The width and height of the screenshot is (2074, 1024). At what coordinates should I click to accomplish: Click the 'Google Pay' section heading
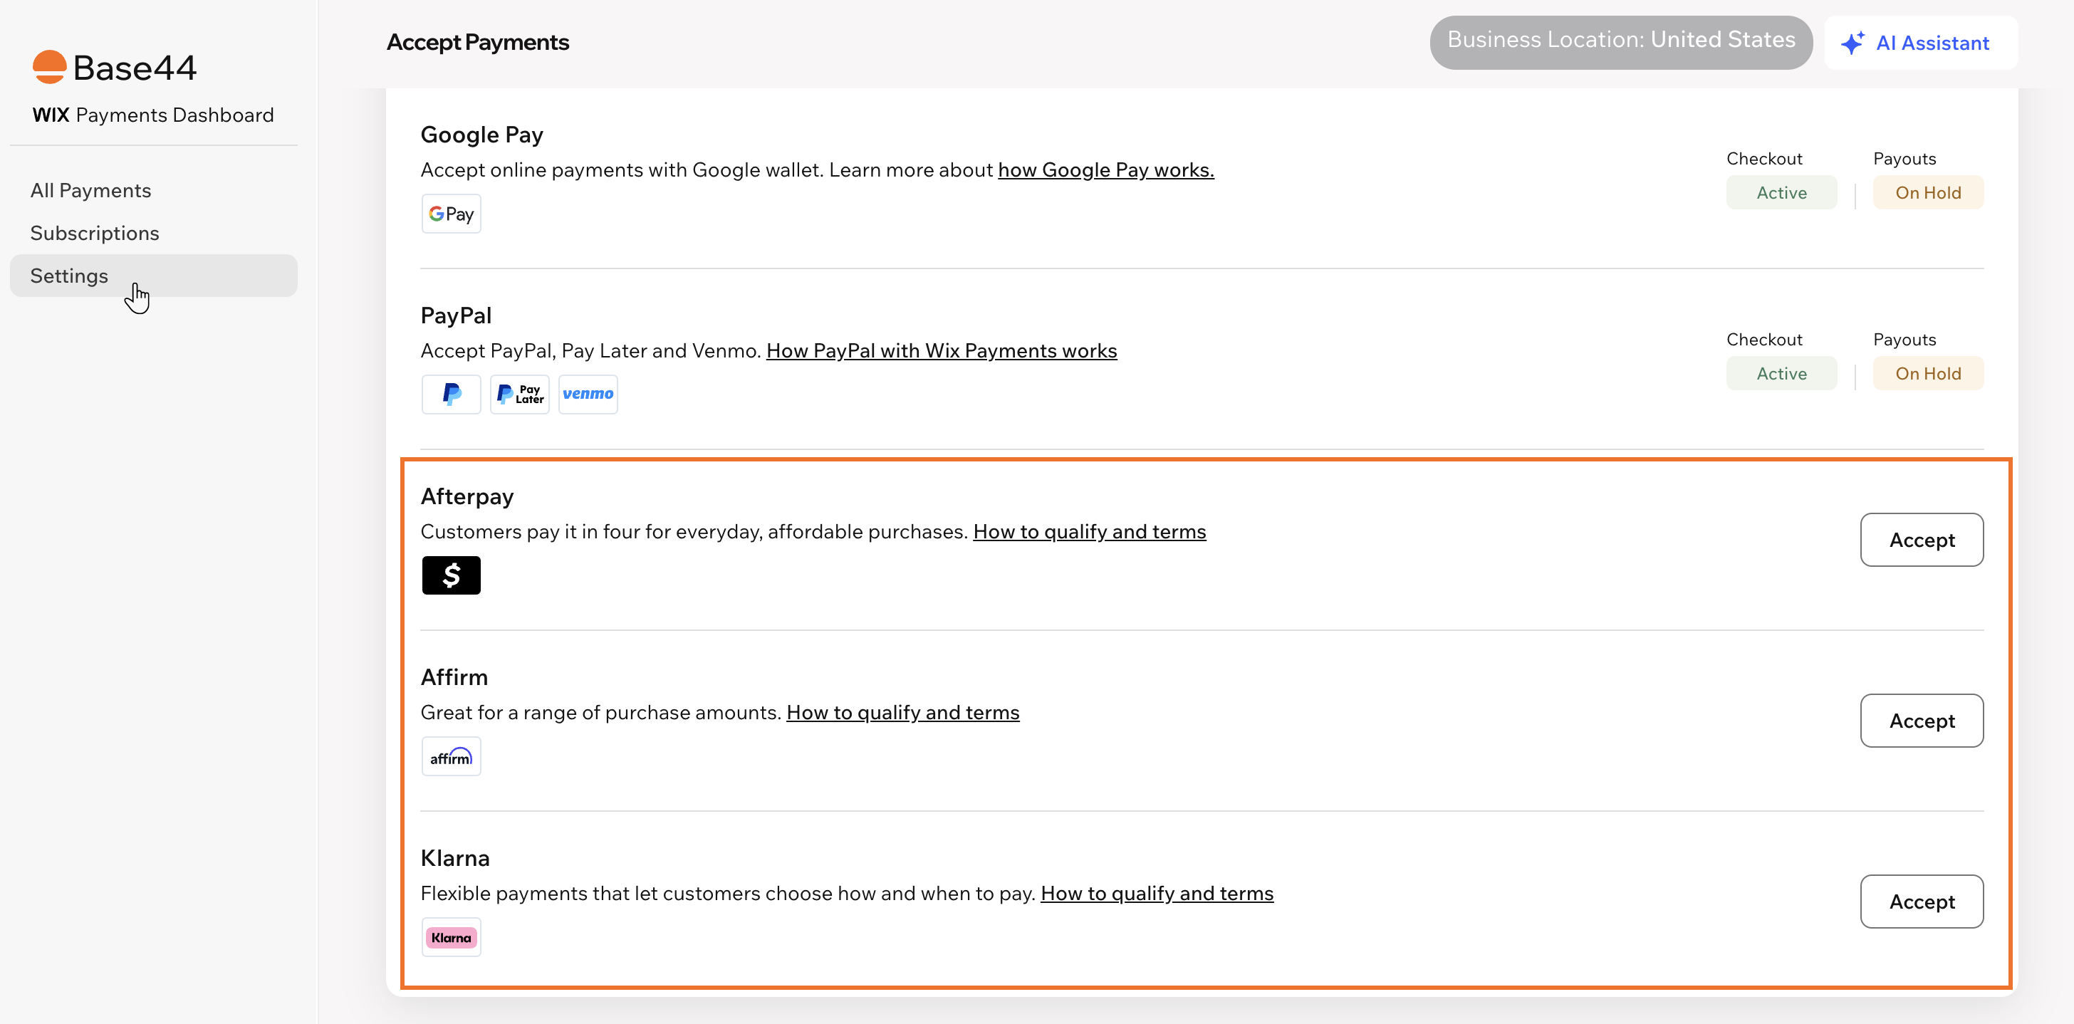(x=481, y=135)
